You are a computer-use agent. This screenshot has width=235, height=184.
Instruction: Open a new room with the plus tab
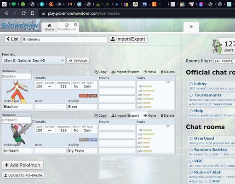[191, 27]
